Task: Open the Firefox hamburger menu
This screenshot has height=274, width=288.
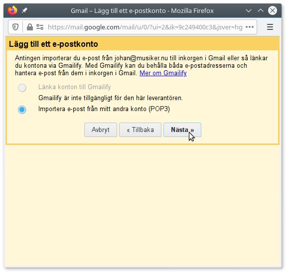Action: click(x=270, y=27)
